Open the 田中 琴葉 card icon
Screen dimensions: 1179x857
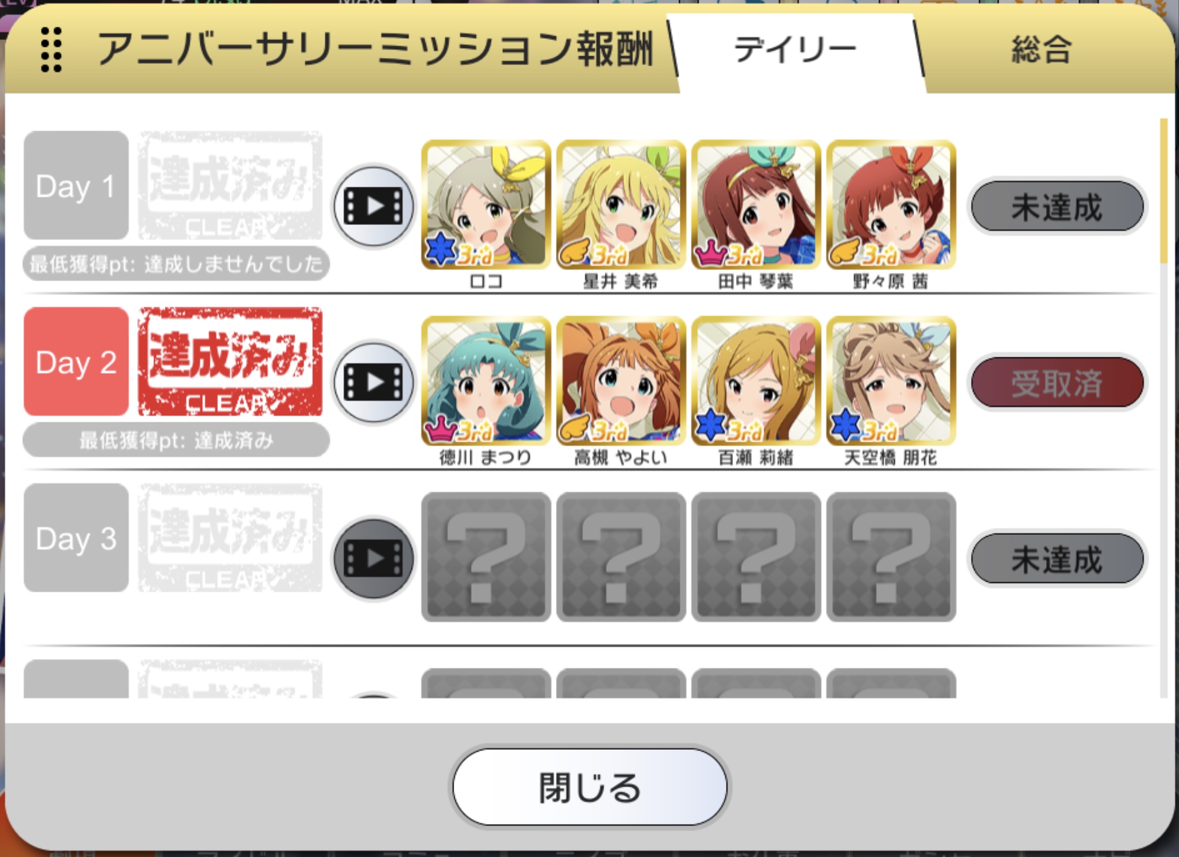(756, 205)
